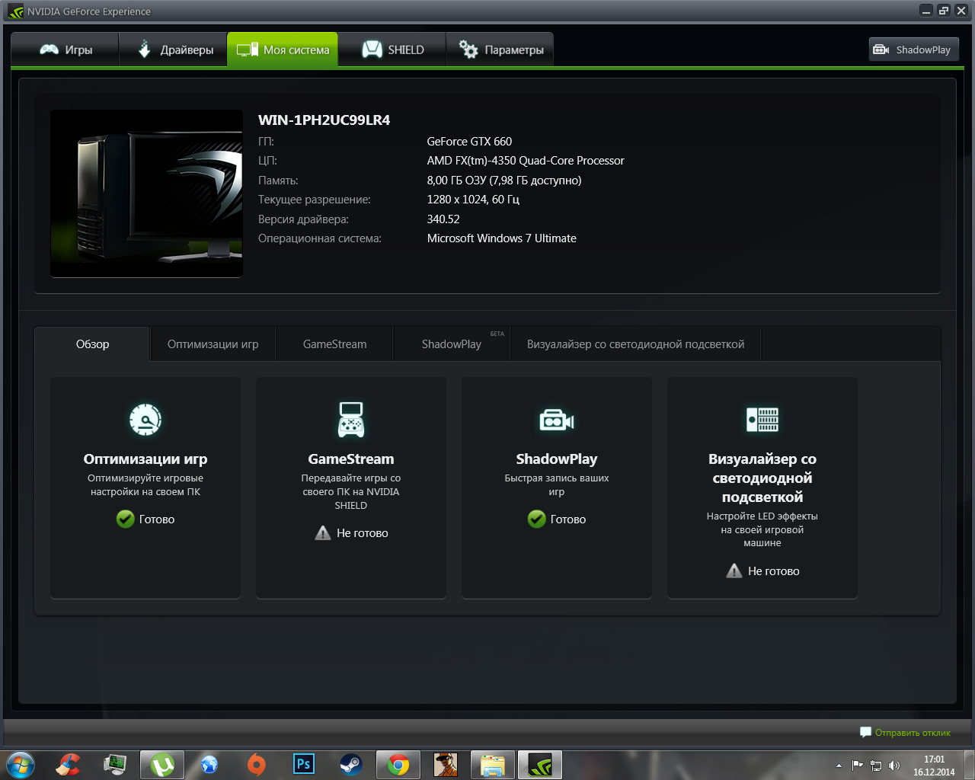
Task: Open the ShadowPlay card heading
Action: point(557,459)
